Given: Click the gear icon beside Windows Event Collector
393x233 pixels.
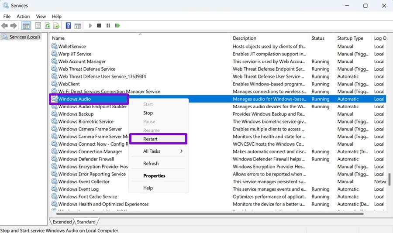Looking at the screenshot, I should tap(54, 182).
